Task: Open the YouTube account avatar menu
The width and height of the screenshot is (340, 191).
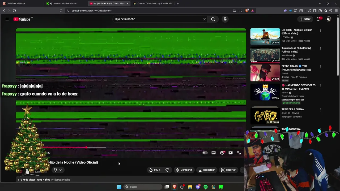Action: click(x=329, y=19)
